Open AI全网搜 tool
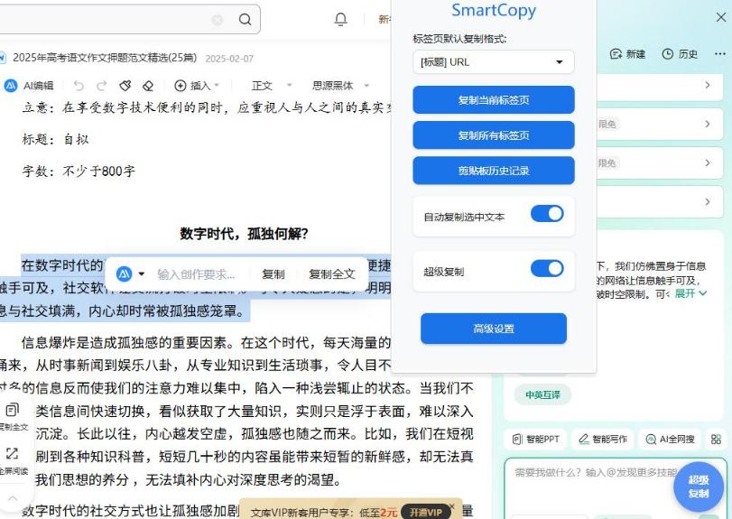The width and height of the screenshot is (732, 519). pos(670,440)
